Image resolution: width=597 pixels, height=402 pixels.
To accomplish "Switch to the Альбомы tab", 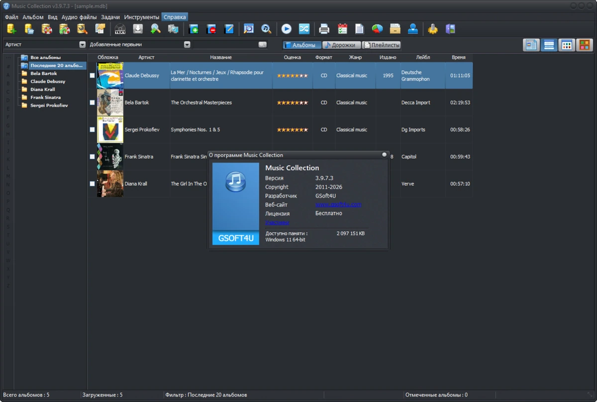I will 302,45.
